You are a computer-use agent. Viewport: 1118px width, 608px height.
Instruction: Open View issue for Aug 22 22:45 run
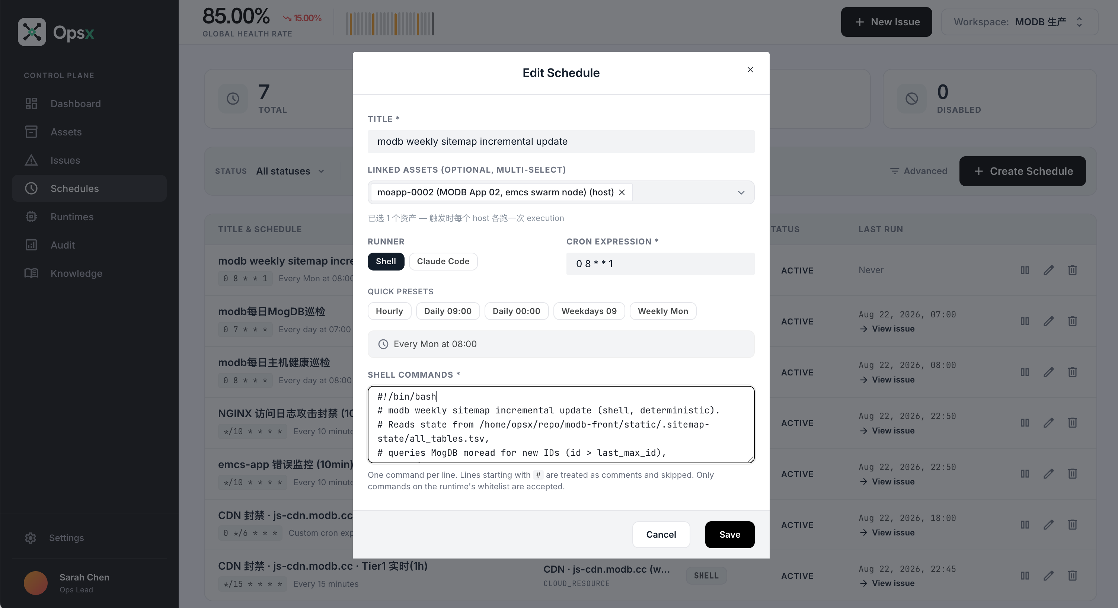click(x=887, y=583)
